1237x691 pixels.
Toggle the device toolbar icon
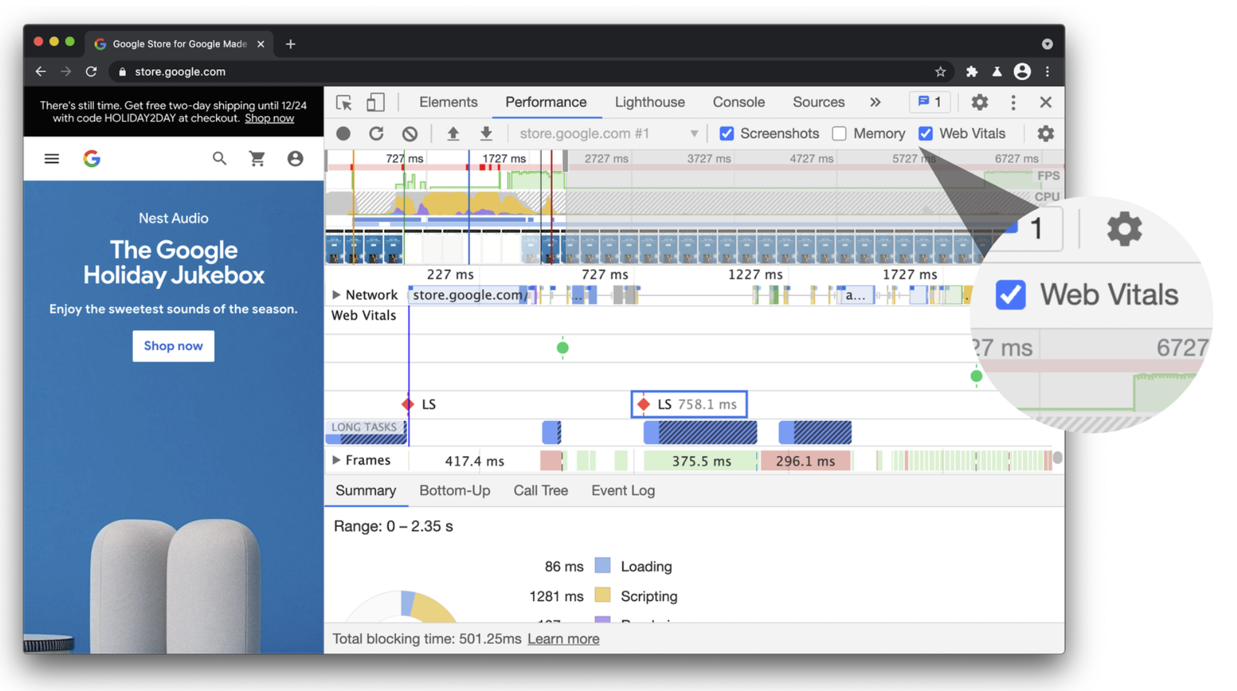point(375,102)
